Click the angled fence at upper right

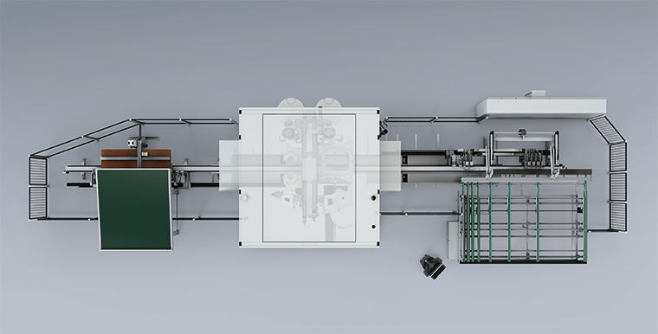pyautogui.click(x=608, y=129)
